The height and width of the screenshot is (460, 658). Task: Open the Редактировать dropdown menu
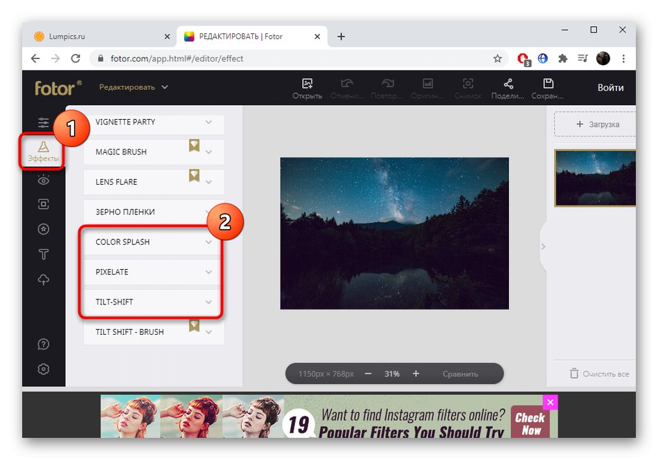point(134,87)
